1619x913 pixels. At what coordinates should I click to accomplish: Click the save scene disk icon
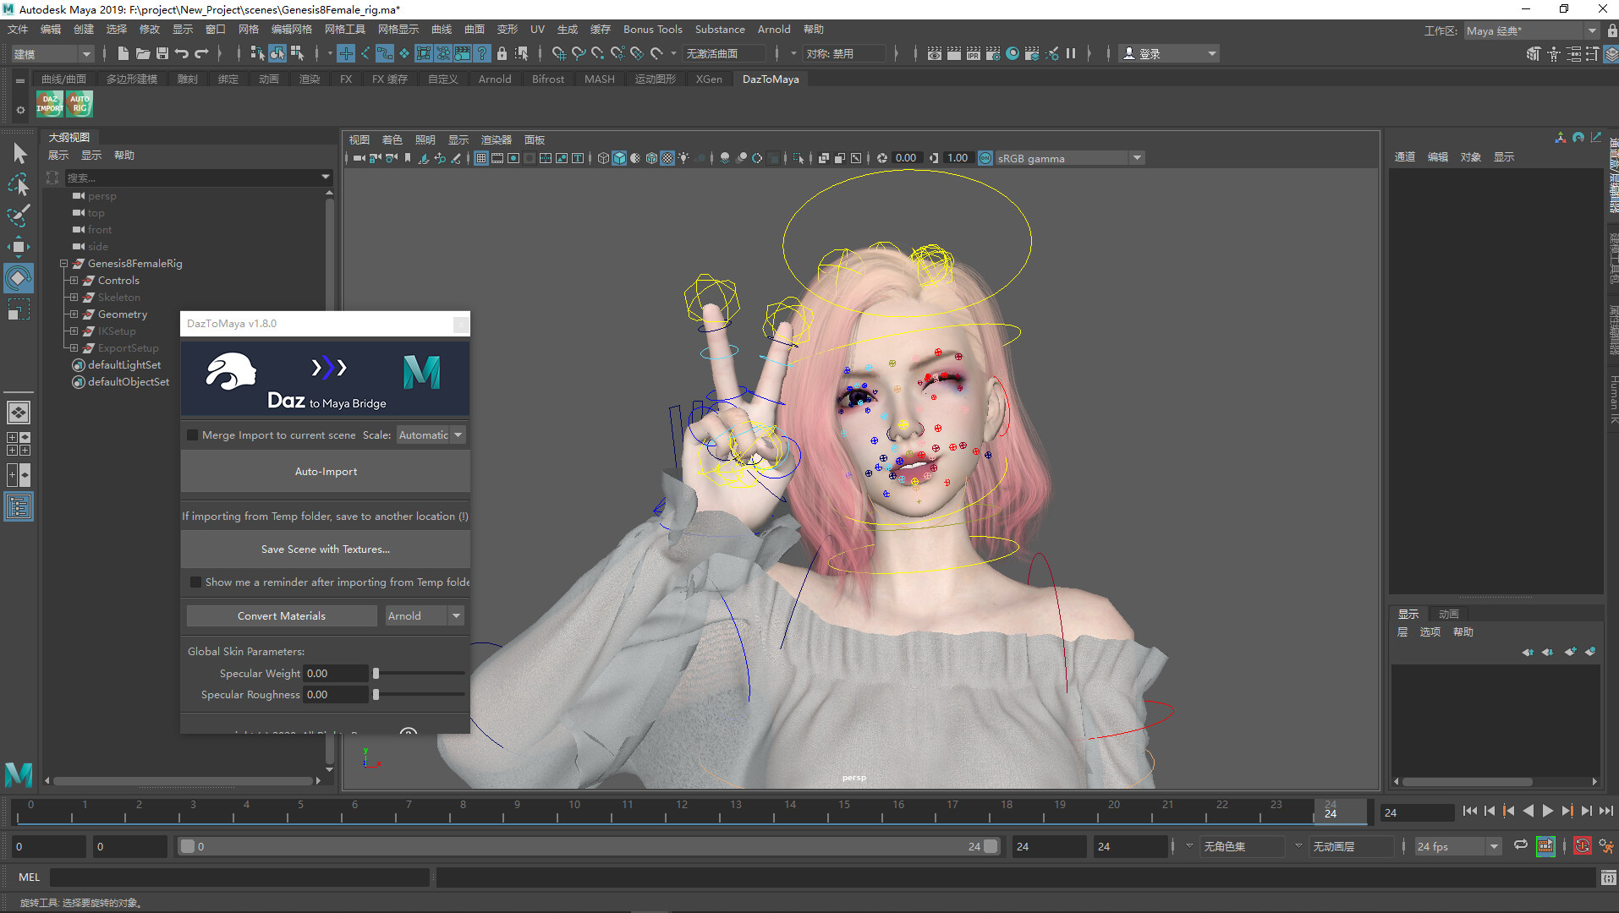(x=162, y=53)
